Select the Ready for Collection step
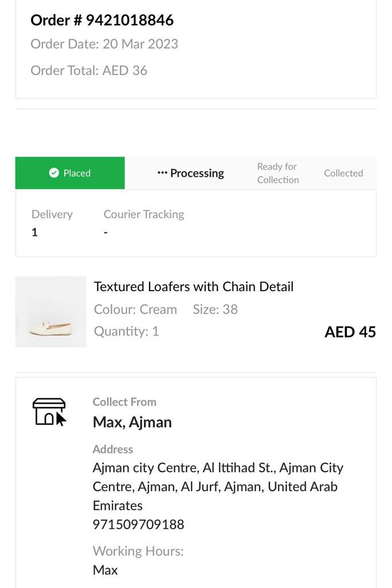The image size is (392, 588). click(278, 173)
